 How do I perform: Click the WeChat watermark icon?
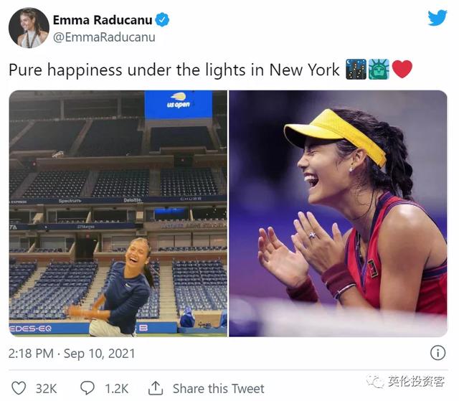[376, 382]
